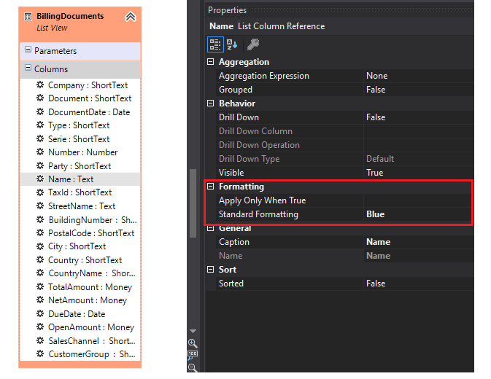Collapse the General property group
This screenshot has width=491, height=379.
[x=210, y=228]
